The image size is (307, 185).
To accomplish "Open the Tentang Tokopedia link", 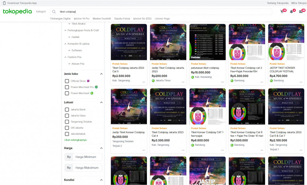I will click(277, 3).
